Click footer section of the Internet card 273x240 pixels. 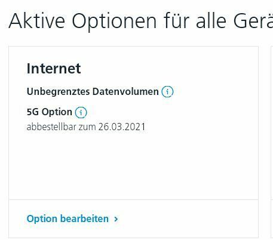pos(133,219)
